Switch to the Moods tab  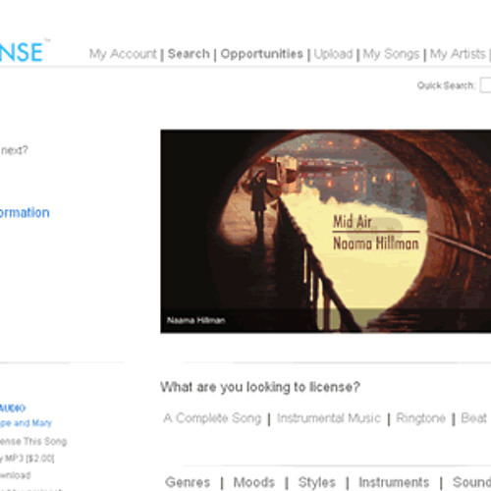254,482
